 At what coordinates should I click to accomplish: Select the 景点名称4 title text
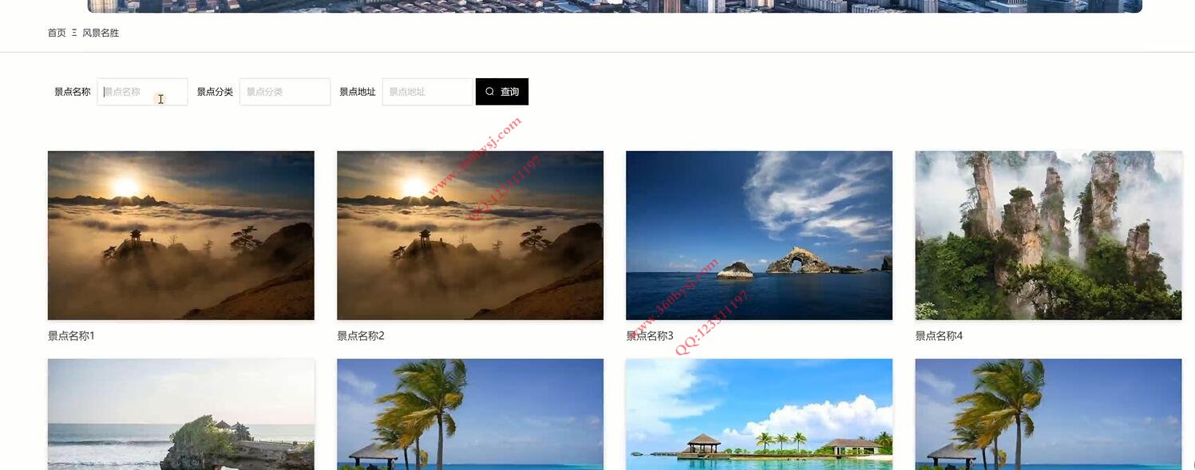(939, 336)
